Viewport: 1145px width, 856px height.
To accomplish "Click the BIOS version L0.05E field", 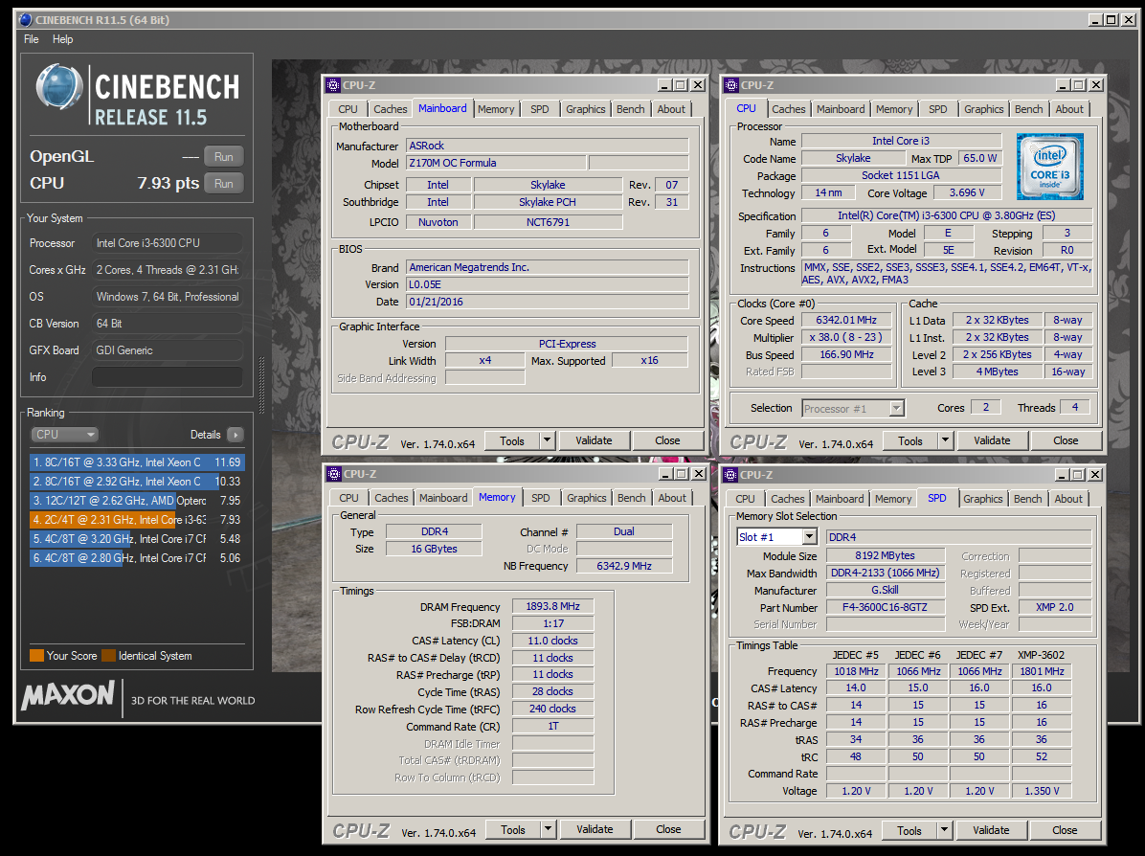I will (547, 284).
